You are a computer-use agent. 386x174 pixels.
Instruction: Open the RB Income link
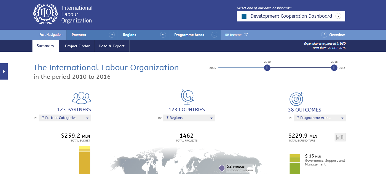coord(233,35)
